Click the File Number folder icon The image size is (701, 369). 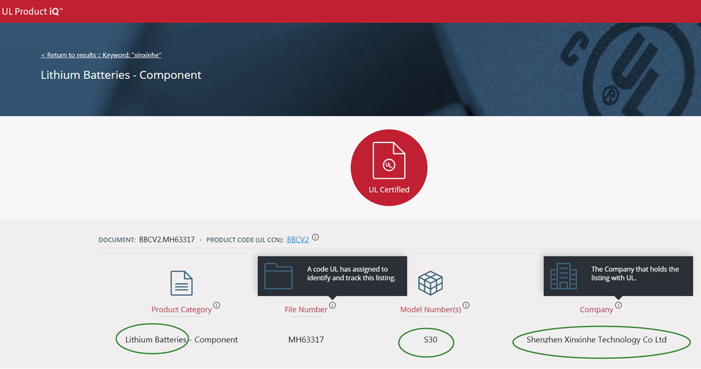278,275
